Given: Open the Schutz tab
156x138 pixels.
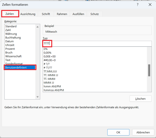Looking at the screenshot, I should pos(94,14).
